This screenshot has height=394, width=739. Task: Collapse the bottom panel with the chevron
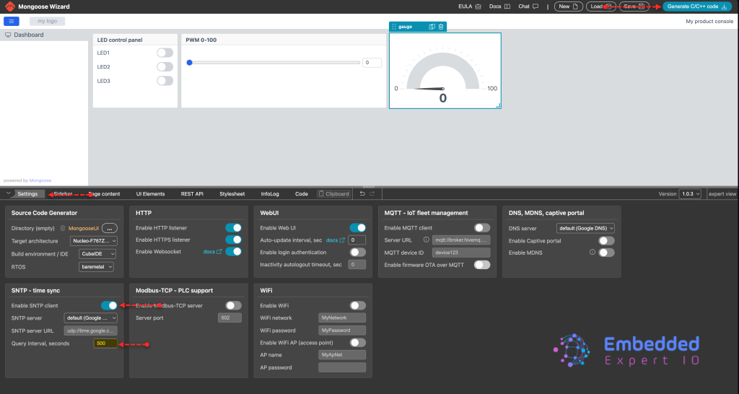(x=9, y=193)
